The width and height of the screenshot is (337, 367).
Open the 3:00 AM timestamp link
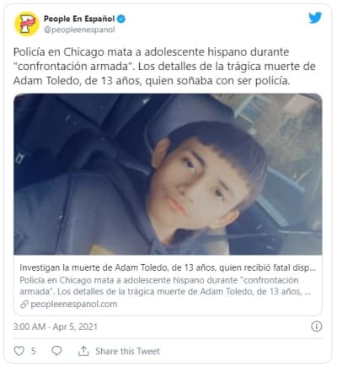(x=29, y=327)
